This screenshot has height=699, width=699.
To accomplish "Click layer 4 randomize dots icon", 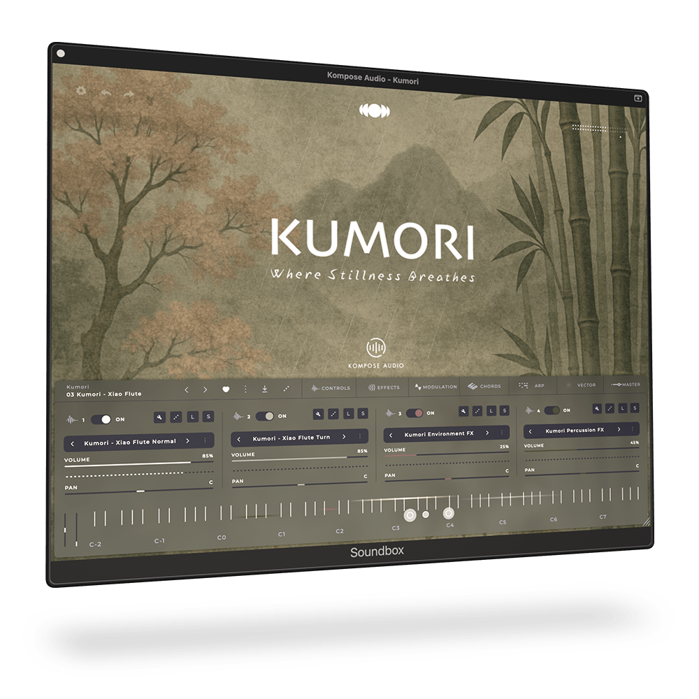I will click(610, 408).
